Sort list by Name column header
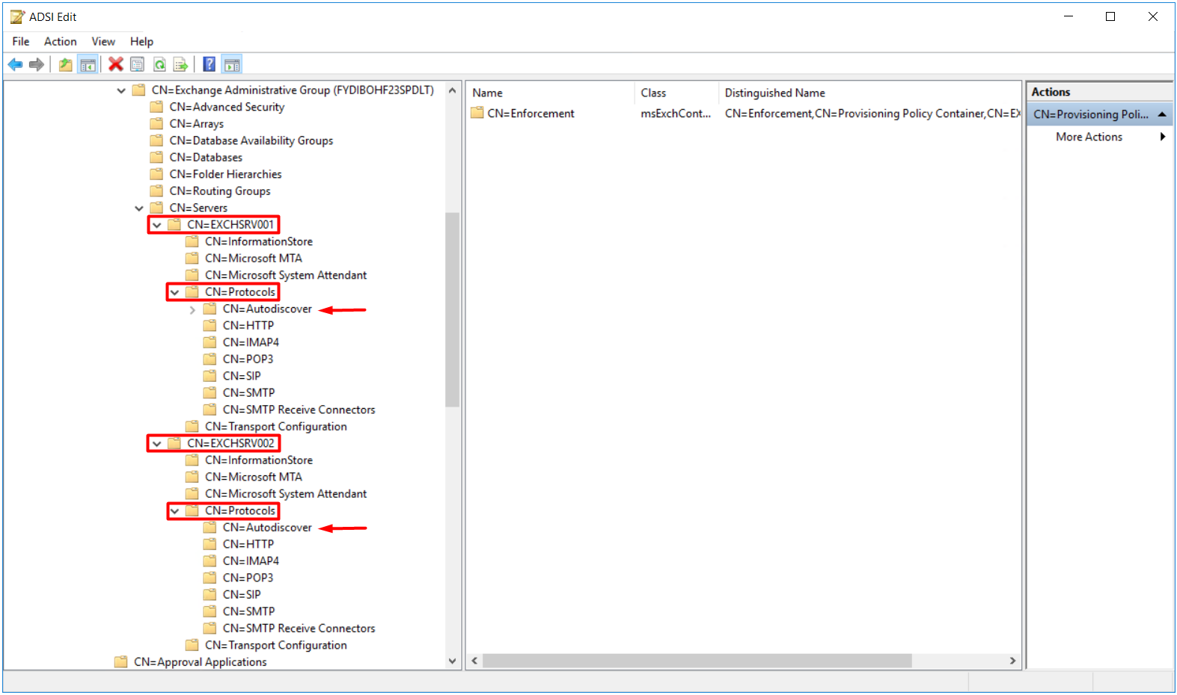Image resolution: width=1177 pixels, height=695 pixels. click(x=550, y=93)
